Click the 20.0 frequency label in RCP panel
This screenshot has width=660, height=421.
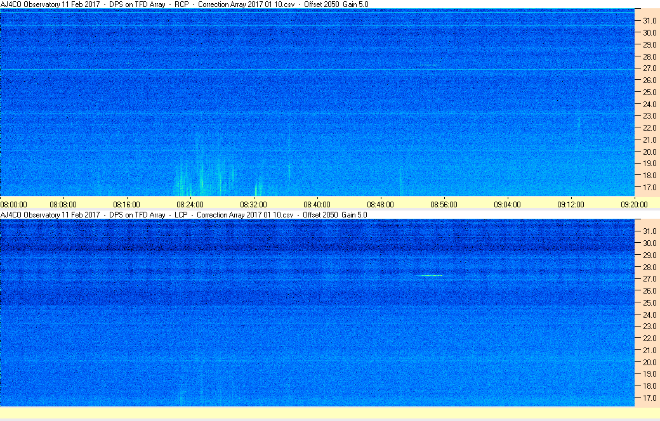649,152
